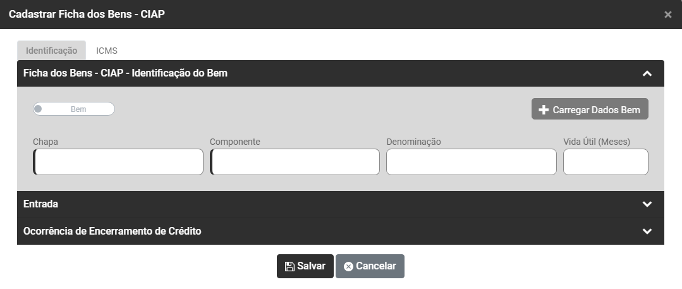Click the plus icon on Carregar Dados Bem
The image size is (682, 289).
coord(544,110)
